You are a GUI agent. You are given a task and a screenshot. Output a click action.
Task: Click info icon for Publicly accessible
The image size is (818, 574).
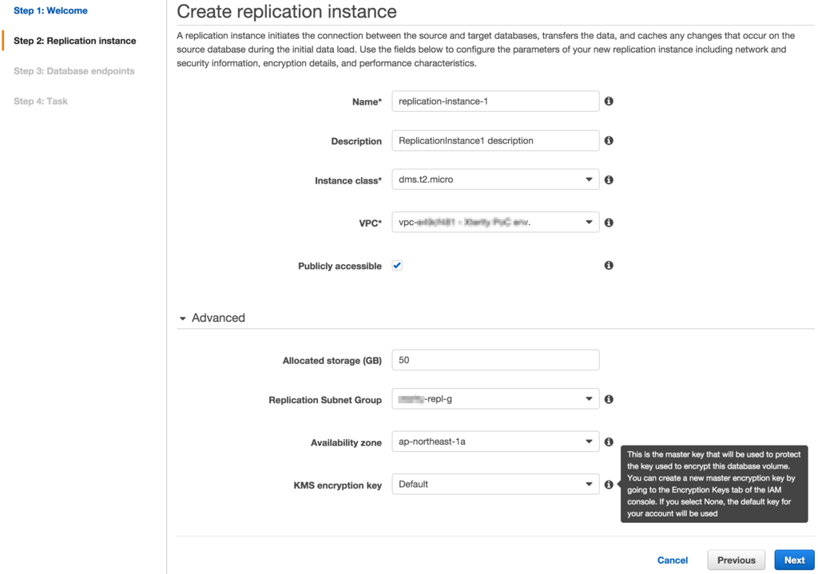(608, 265)
